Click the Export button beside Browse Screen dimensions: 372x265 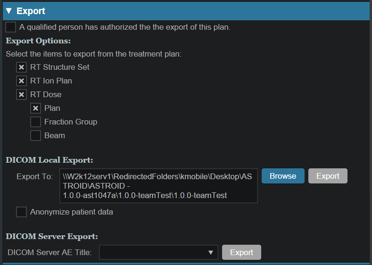[328, 176]
